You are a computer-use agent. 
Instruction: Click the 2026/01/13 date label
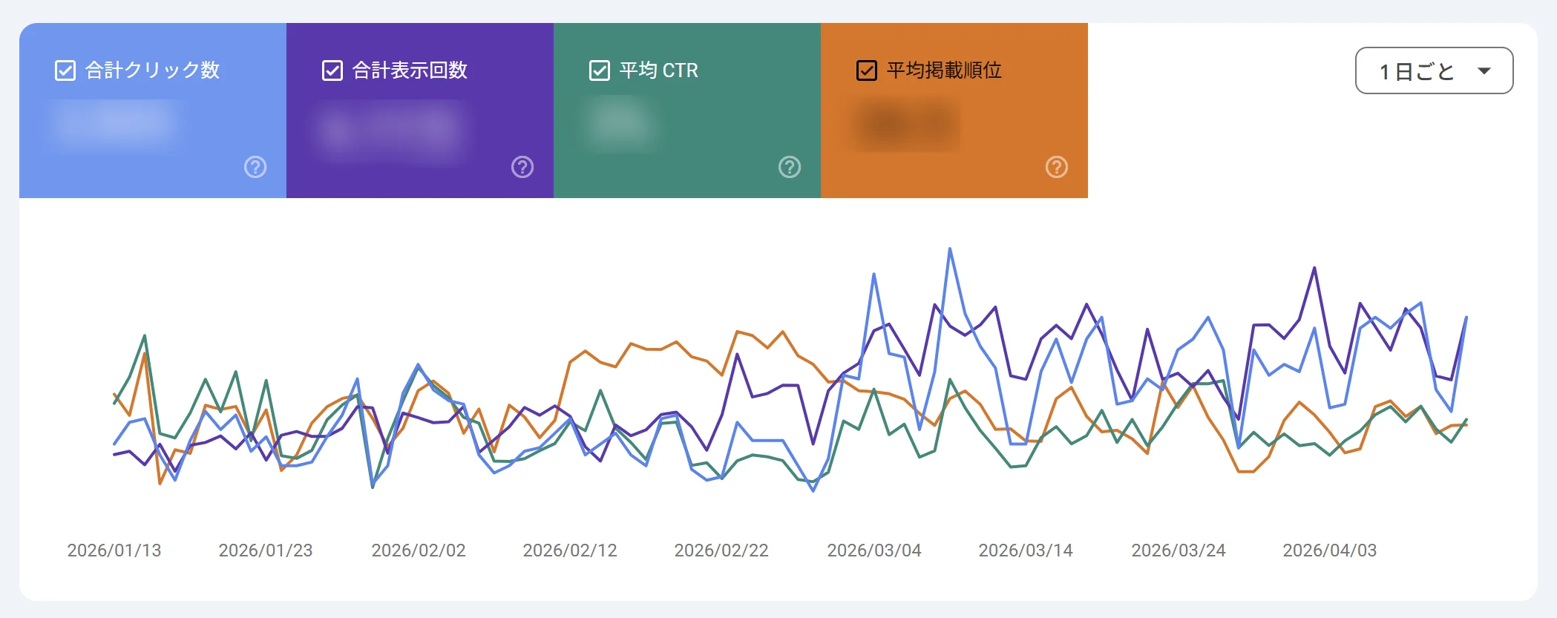[114, 550]
